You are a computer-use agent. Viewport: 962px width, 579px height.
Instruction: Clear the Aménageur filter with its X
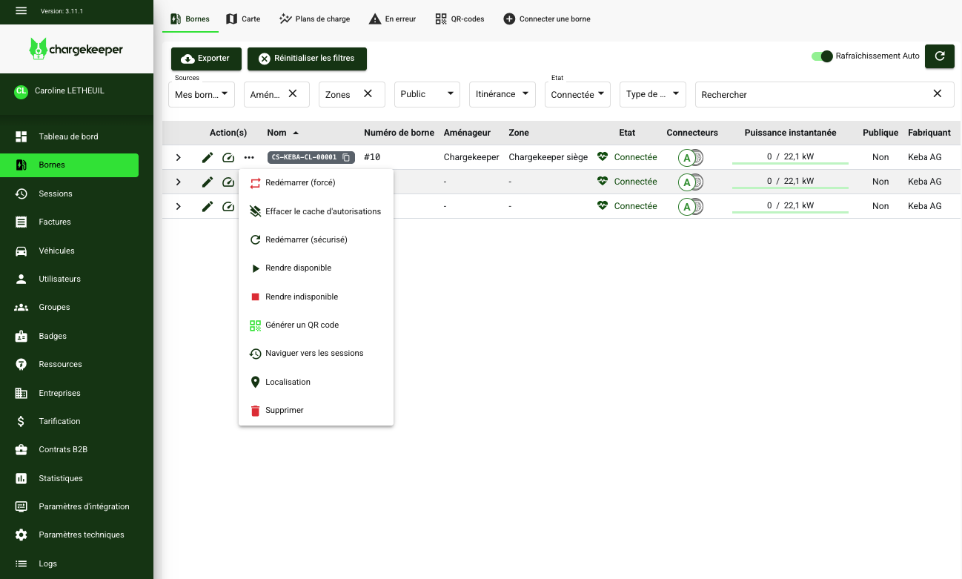tap(293, 94)
